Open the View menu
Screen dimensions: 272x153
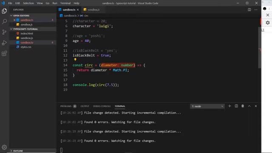[40, 3]
